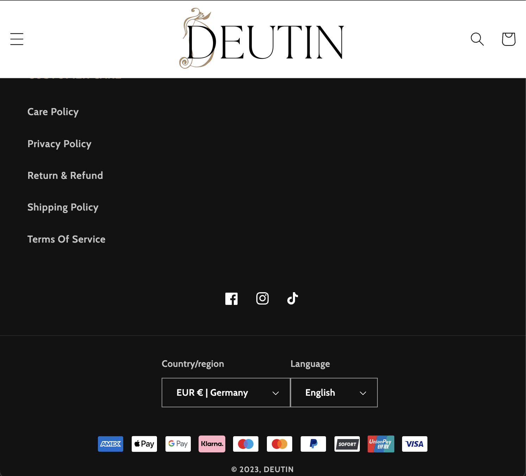Screen dimensions: 526x476
Task: Open the Return & Refund link
Action: 65,175
